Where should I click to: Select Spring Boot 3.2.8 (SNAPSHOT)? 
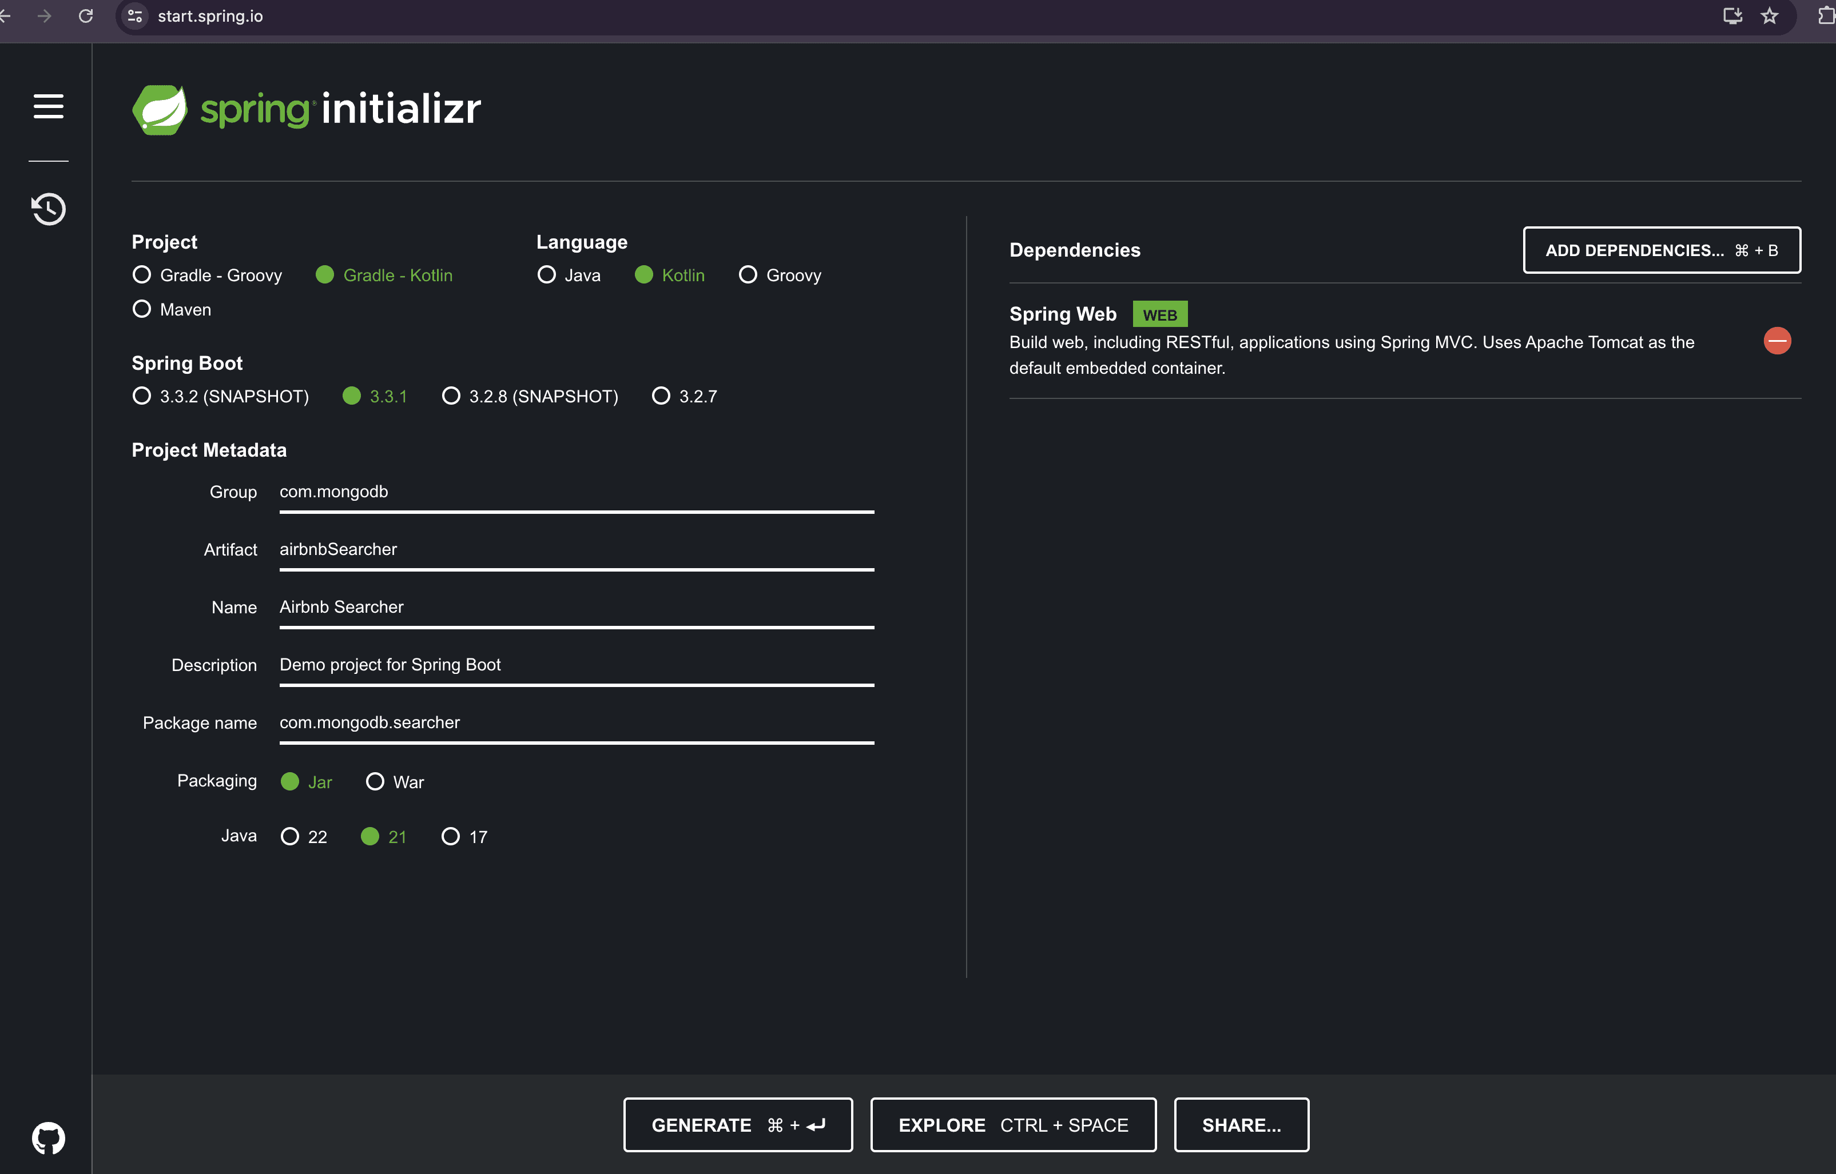[530, 397]
